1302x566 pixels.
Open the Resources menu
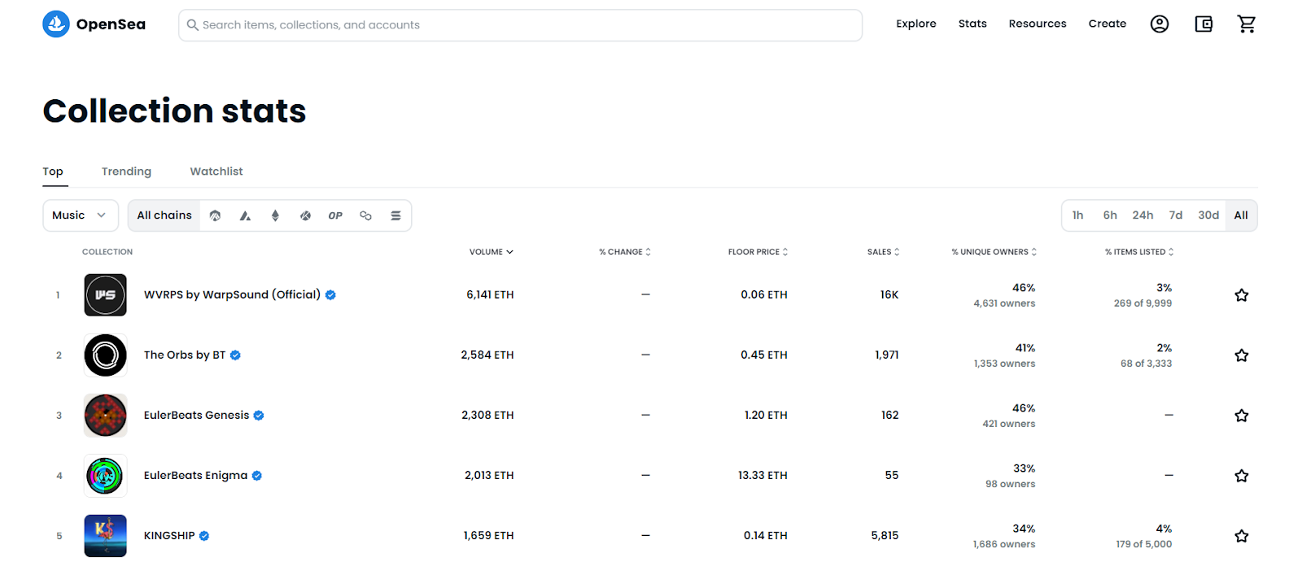pyautogui.click(x=1038, y=24)
